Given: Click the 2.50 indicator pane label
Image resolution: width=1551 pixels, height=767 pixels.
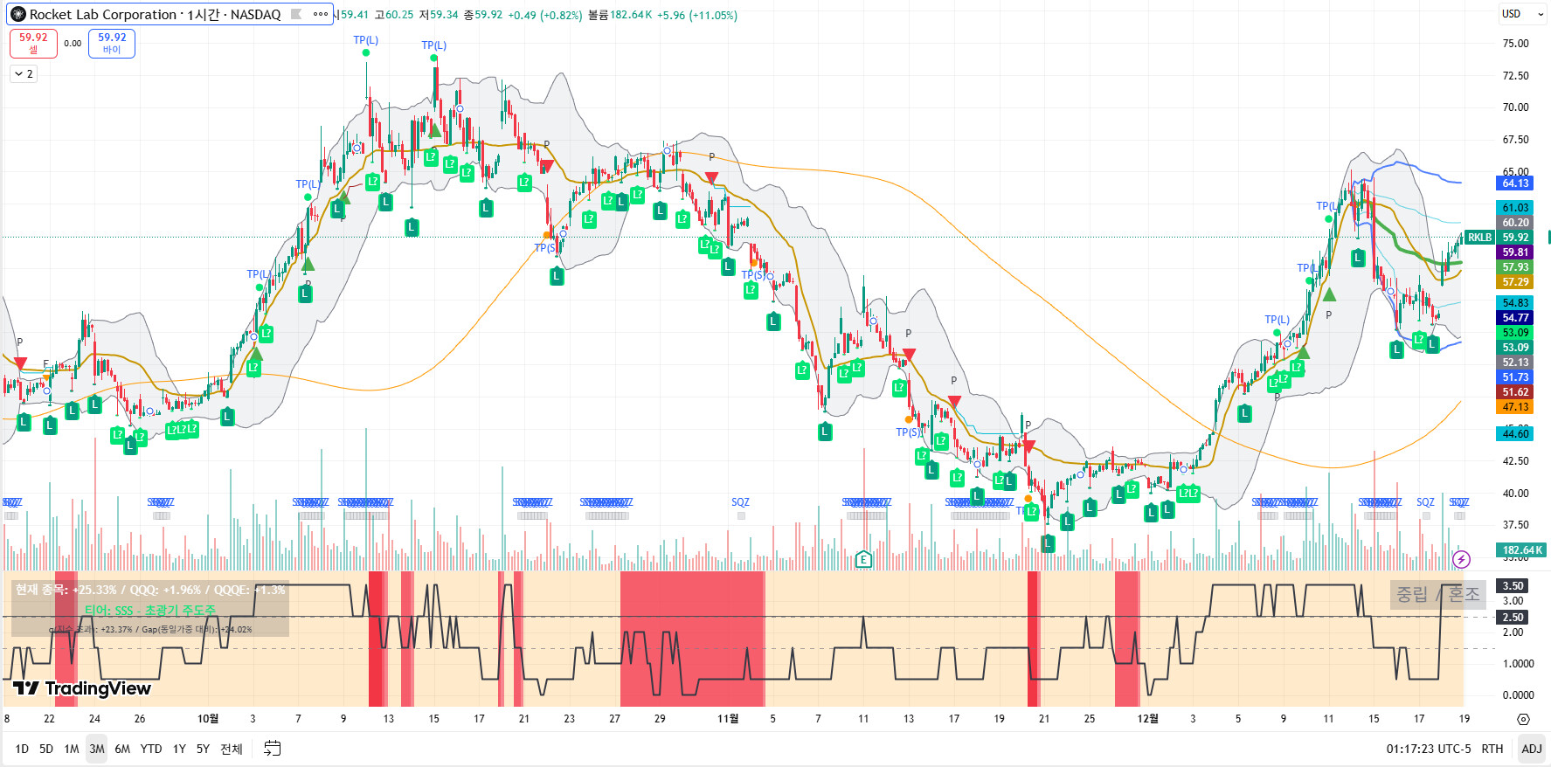Looking at the screenshot, I should tap(1513, 618).
